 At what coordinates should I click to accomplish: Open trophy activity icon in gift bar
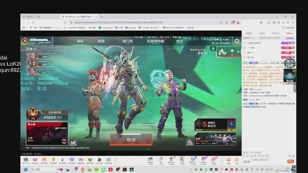tap(53, 161)
